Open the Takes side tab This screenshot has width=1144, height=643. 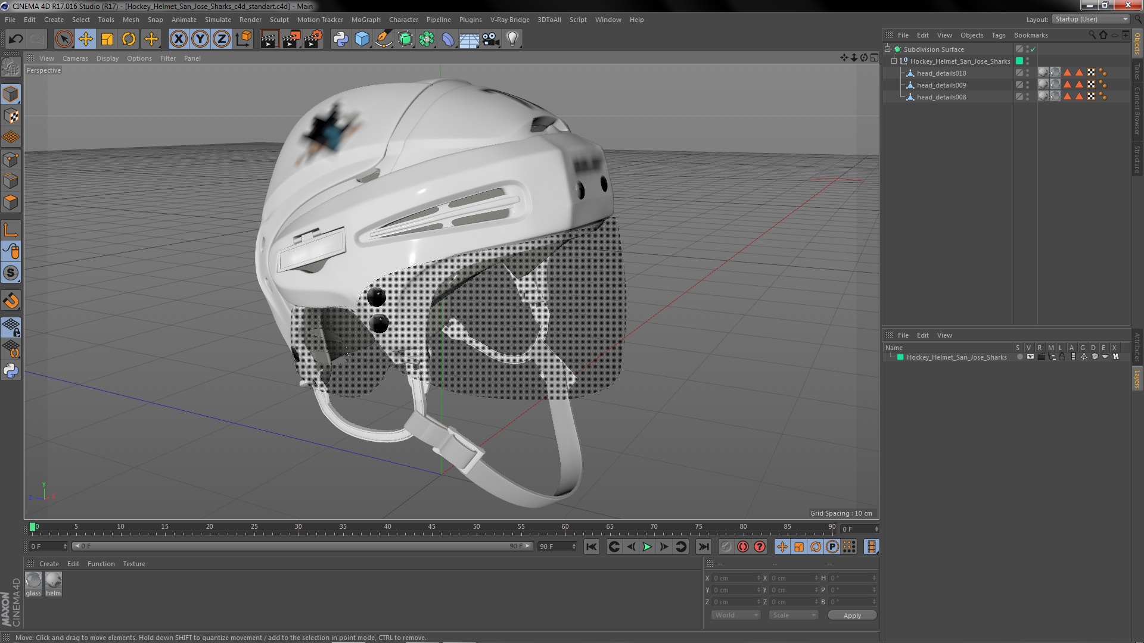click(1137, 71)
